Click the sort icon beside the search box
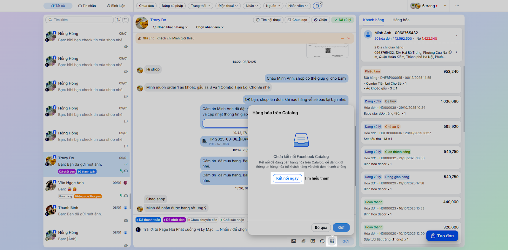The height and width of the screenshot is (250, 508). click(118, 20)
